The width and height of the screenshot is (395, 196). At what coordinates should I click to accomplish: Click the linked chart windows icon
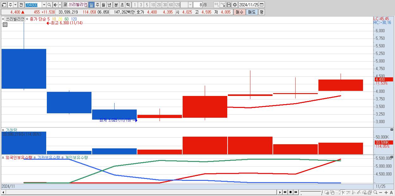click(370, 192)
